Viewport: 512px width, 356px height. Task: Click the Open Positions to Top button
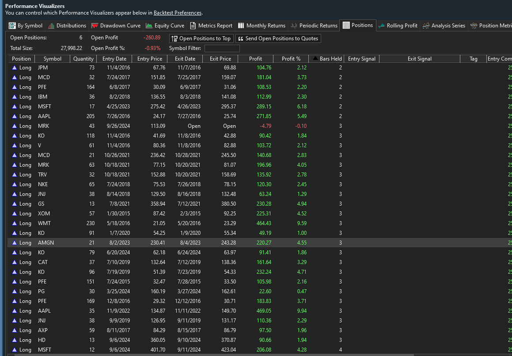[x=201, y=38]
